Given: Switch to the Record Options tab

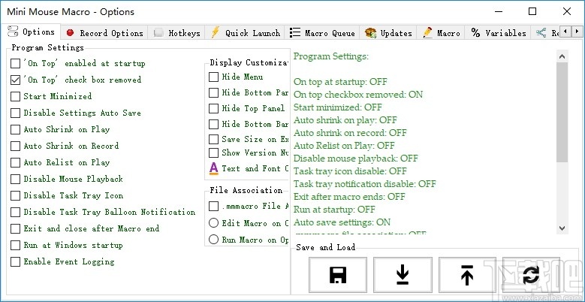Looking at the screenshot, I should (104, 33).
